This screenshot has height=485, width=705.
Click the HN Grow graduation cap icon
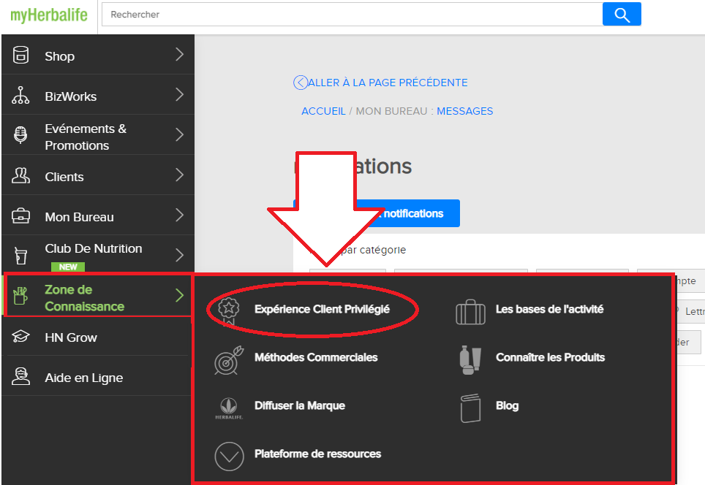[20, 336]
